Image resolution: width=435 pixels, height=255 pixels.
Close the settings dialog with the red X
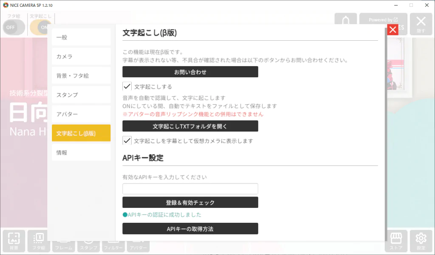pyautogui.click(x=393, y=29)
